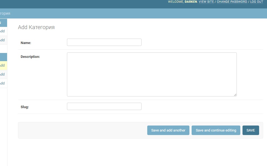The width and height of the screenshot is (267, 166).
Task: Focus the Slug input field
Action: pyautogui.click(x=104, y=106)
